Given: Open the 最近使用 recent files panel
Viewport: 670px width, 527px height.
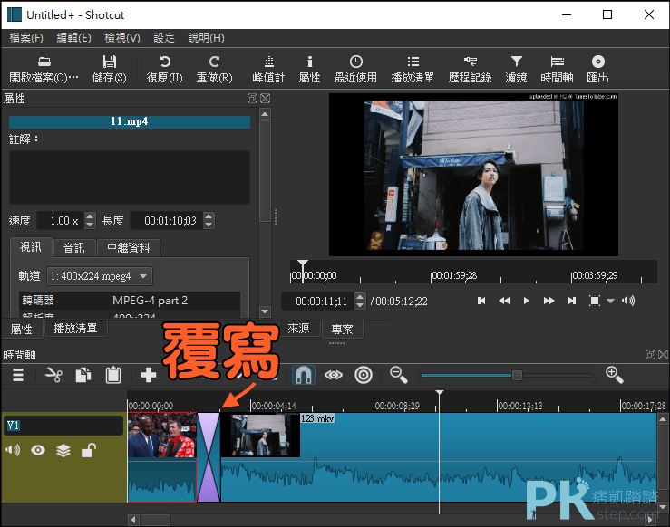Looking at the screenshot, I should click(x=355, y=70).
